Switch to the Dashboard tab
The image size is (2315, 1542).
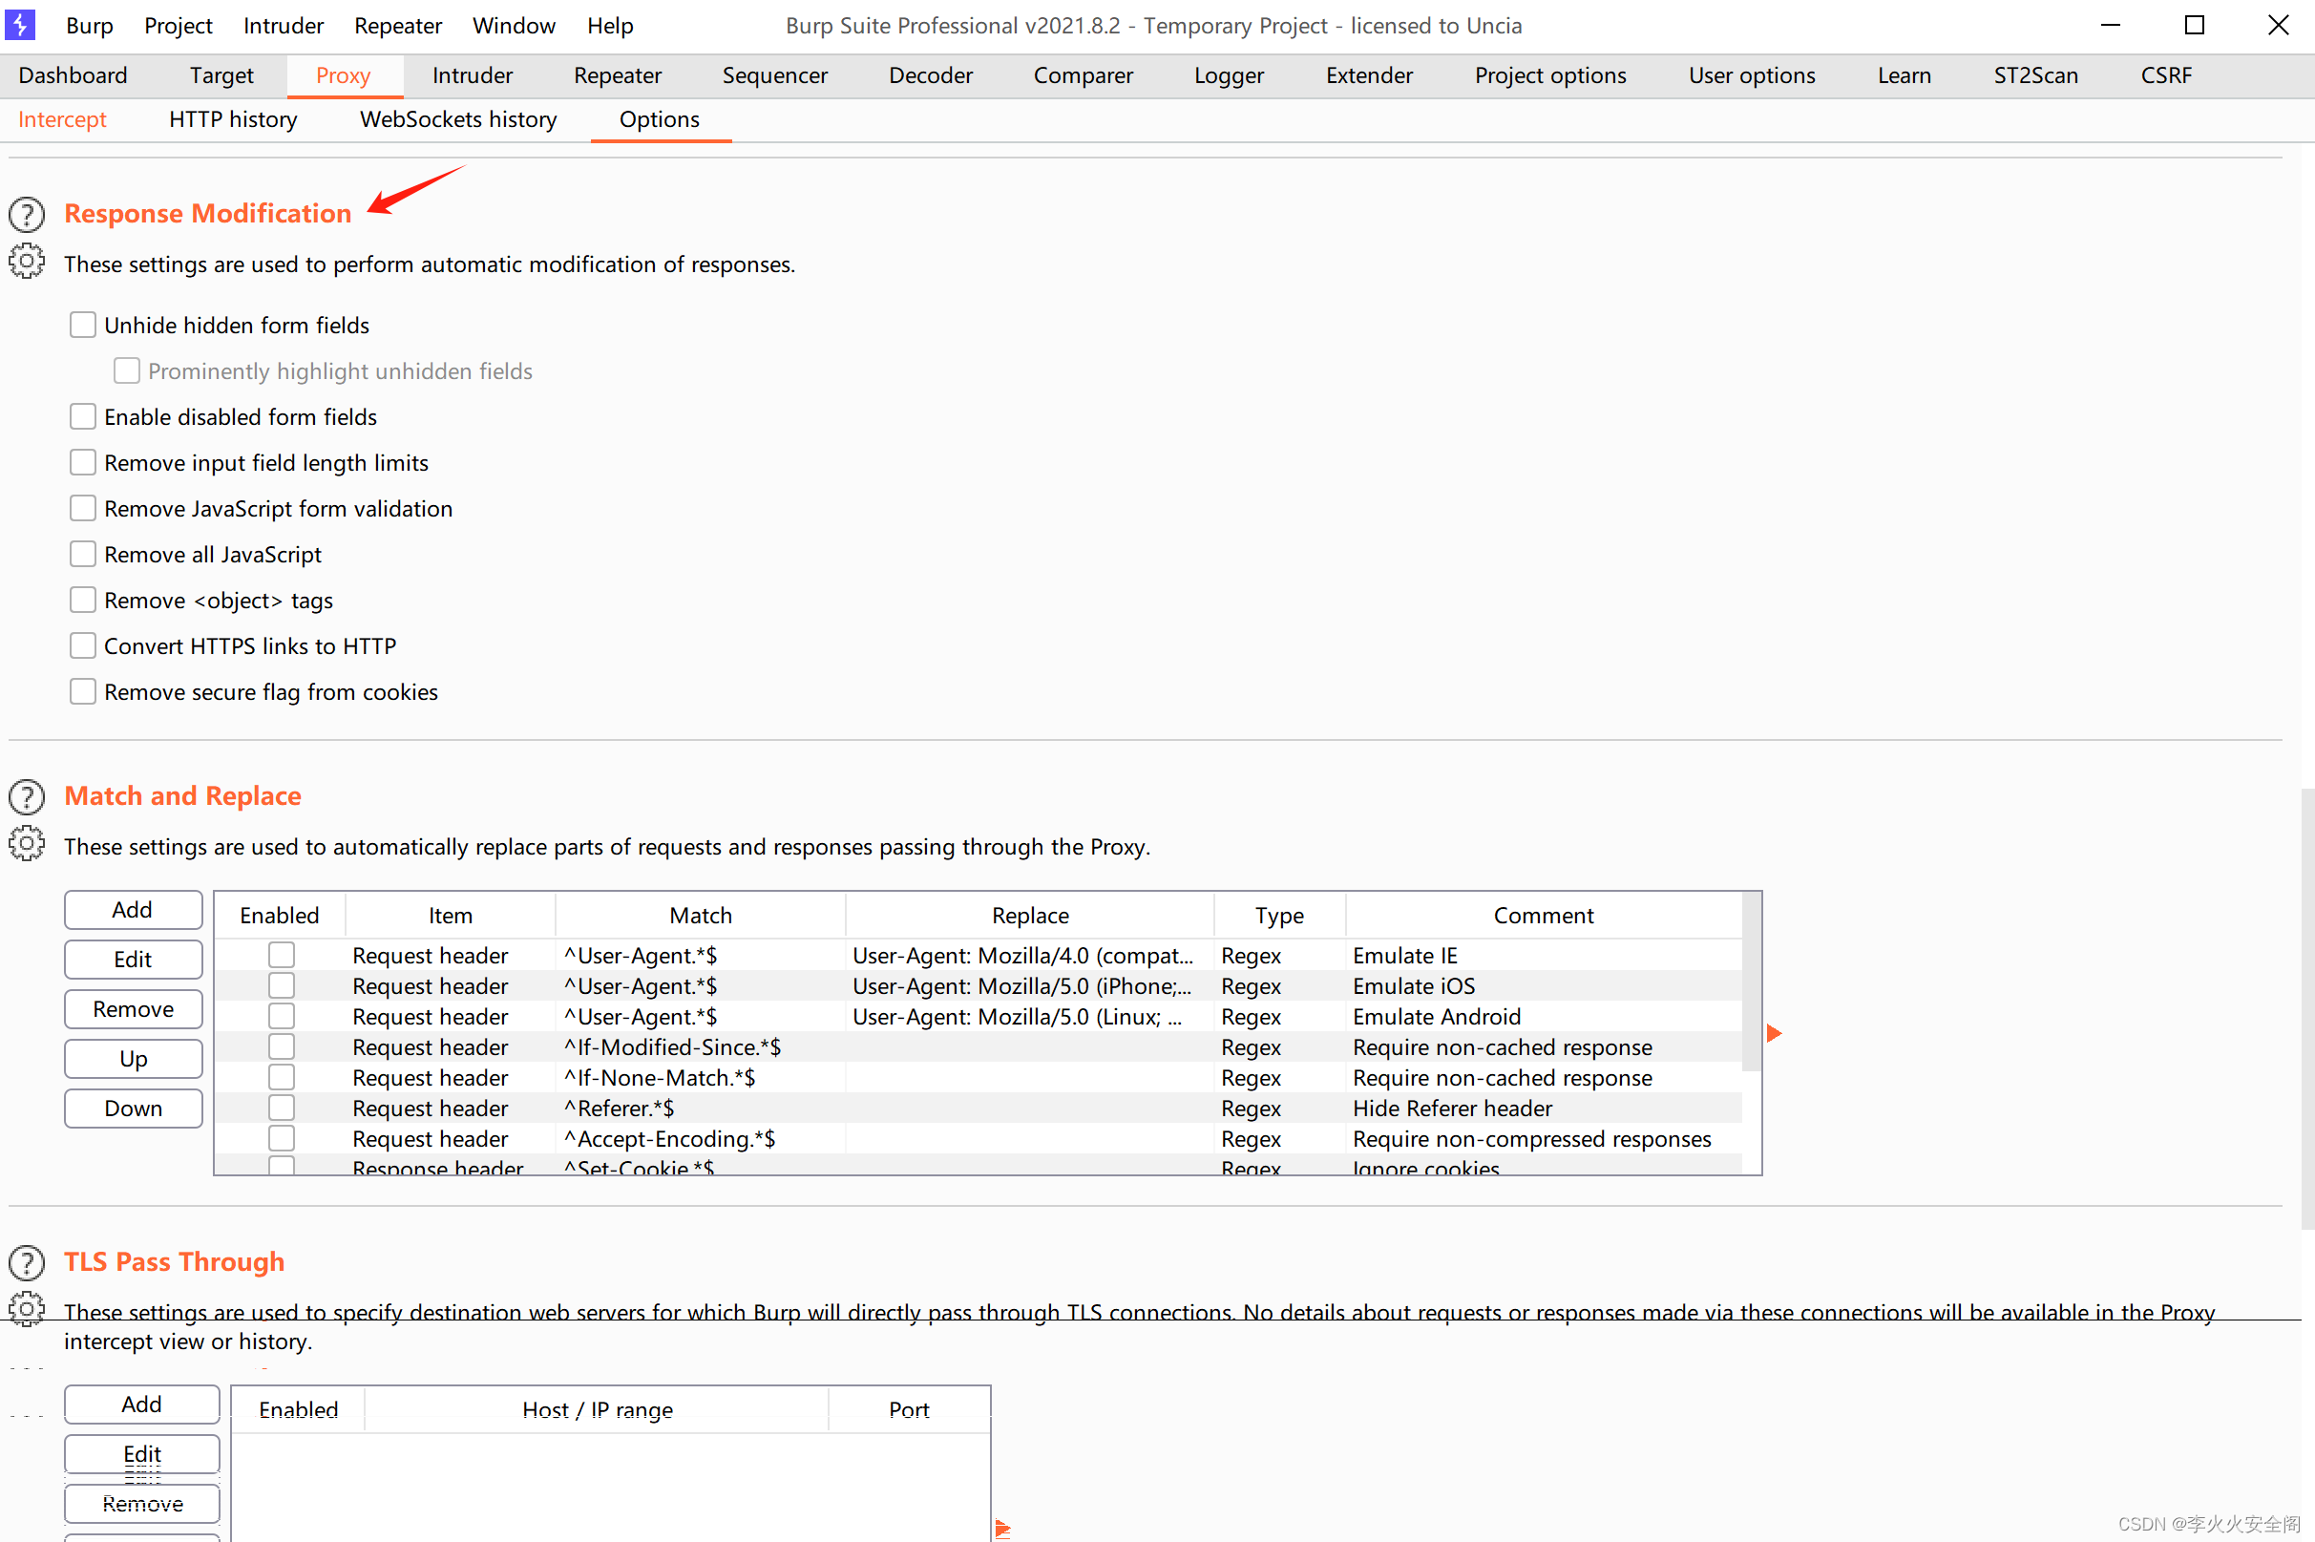pyautogui.click(x=73, y=75)
